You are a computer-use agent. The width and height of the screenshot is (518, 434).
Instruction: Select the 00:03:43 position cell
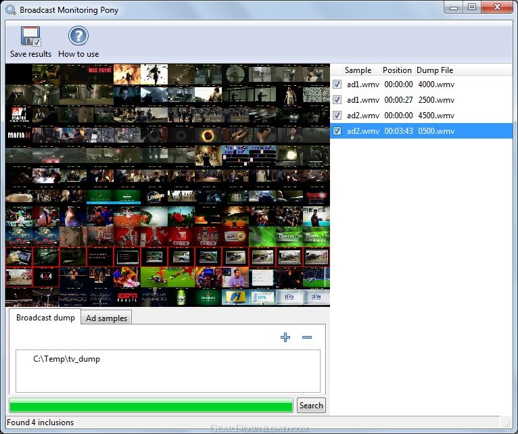pyautogui.click(x=398, y=130)
